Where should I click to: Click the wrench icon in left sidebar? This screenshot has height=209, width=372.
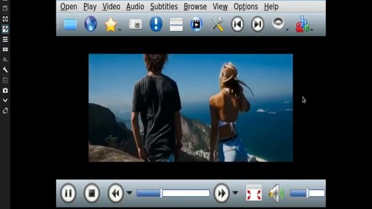click(5, 70)
